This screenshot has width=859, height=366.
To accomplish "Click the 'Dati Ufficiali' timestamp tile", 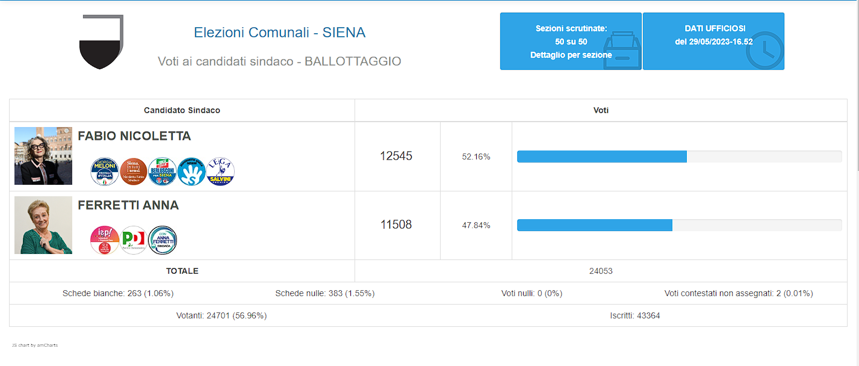I will click(713, 42).
